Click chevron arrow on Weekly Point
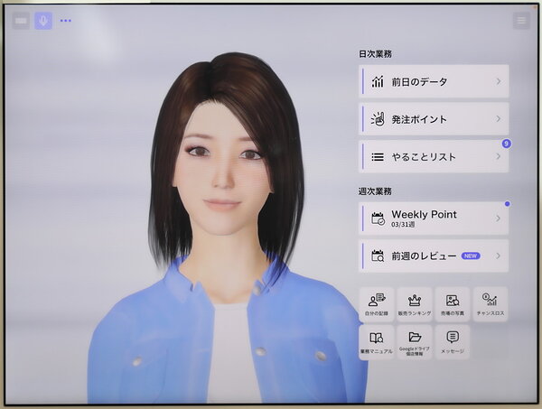542x409 pixels. 498,218
